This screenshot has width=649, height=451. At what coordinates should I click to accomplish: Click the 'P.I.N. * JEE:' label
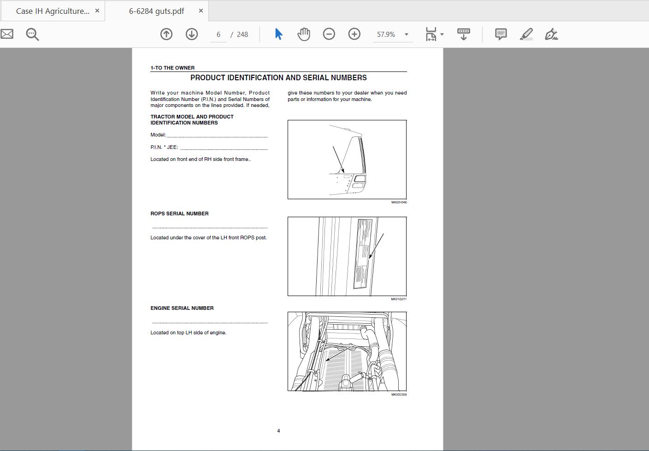[164, 147]
